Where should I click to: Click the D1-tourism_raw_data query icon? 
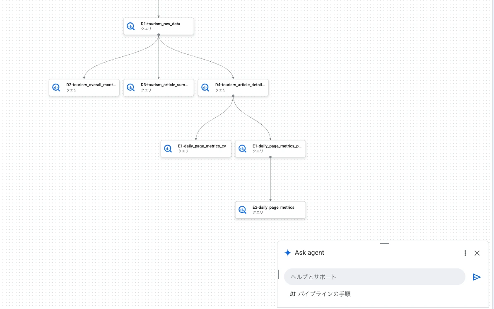click(x=131, y=26)
